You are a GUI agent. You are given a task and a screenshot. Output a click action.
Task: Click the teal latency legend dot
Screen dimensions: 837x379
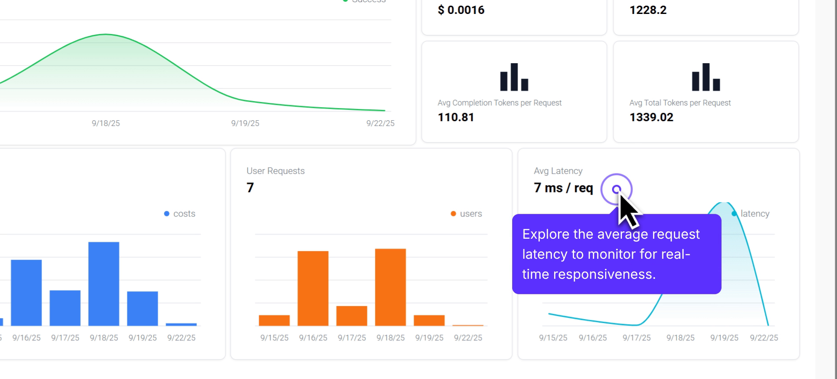click(x=734, y=213)
